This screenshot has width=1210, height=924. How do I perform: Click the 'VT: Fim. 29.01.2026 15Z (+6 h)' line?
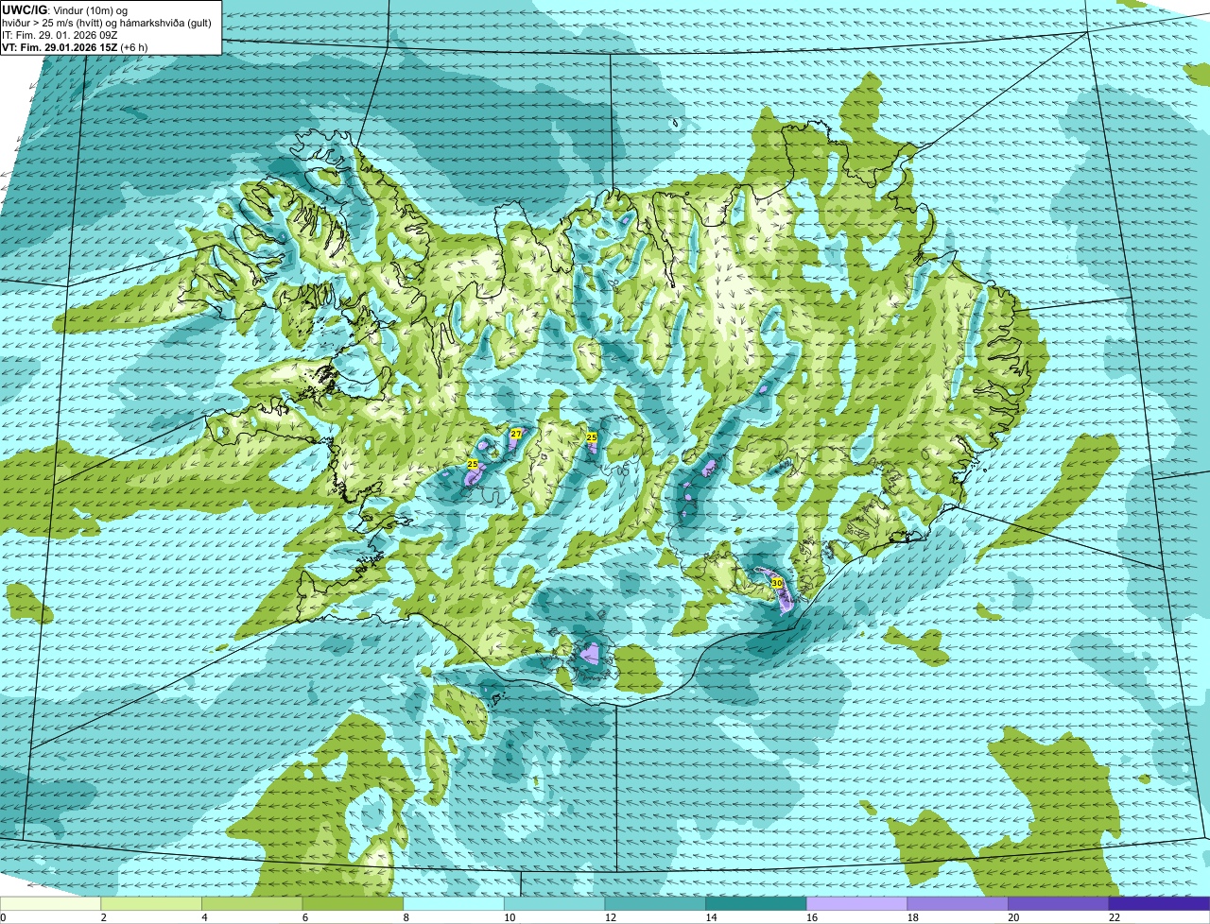(x=74, y=46)
